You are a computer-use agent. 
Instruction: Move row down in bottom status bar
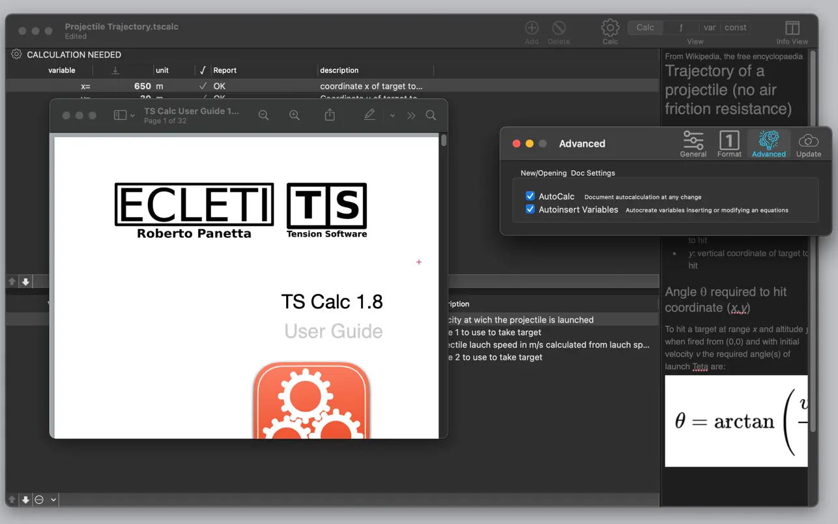25,500
